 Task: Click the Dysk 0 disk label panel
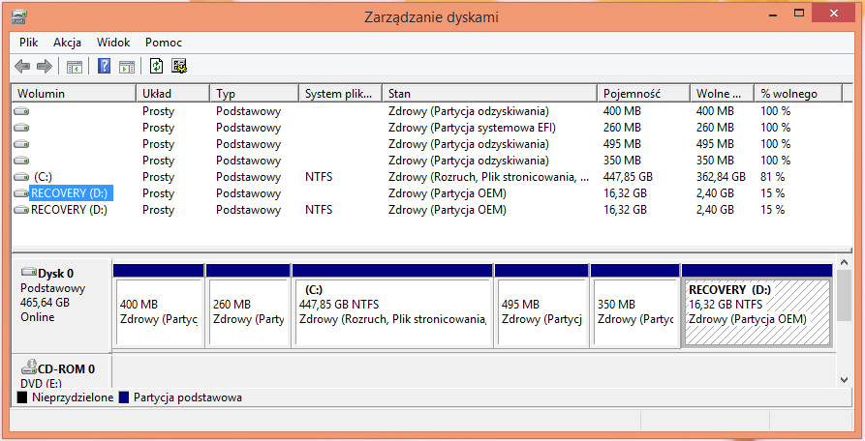61,305
